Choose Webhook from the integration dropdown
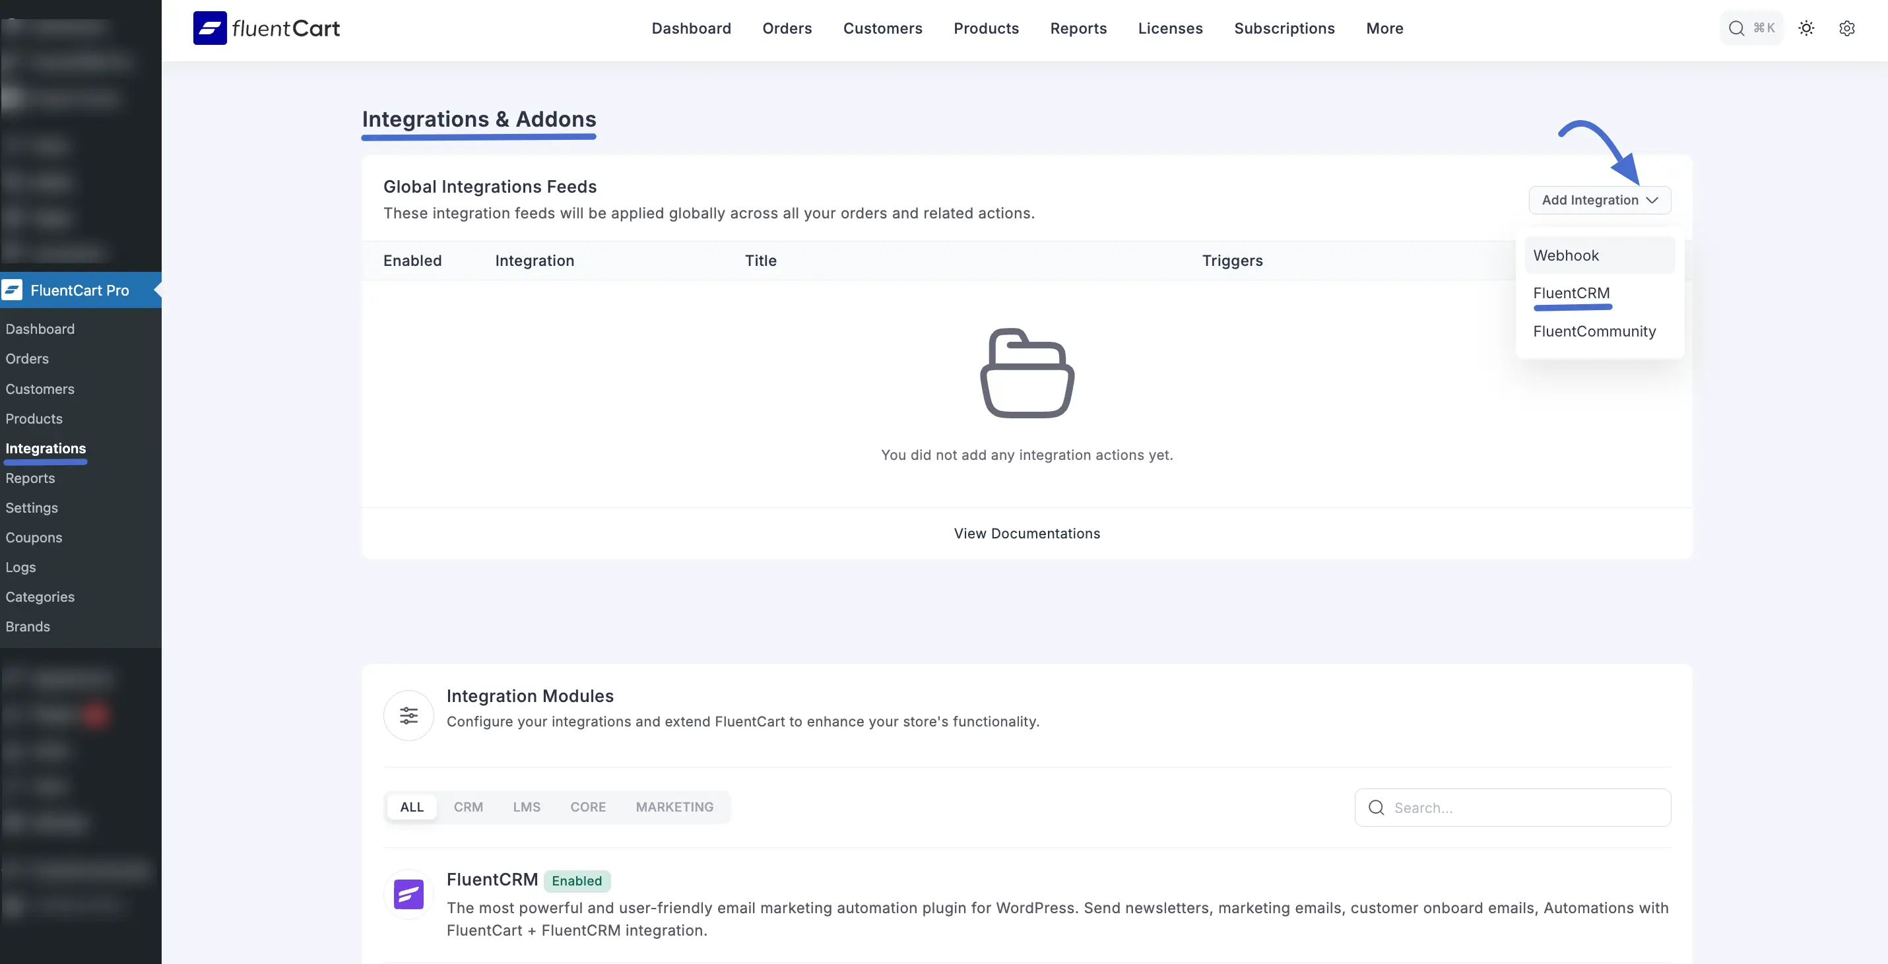Screen dimensions: 1888x964 click(1565, 255)
